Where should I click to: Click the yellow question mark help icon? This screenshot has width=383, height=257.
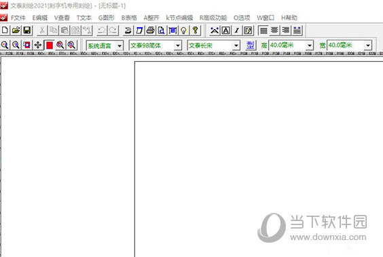[195, 31]
